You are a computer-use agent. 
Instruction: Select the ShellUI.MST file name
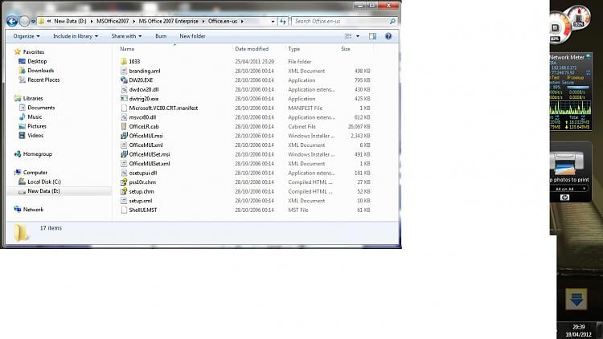[143, 210]
